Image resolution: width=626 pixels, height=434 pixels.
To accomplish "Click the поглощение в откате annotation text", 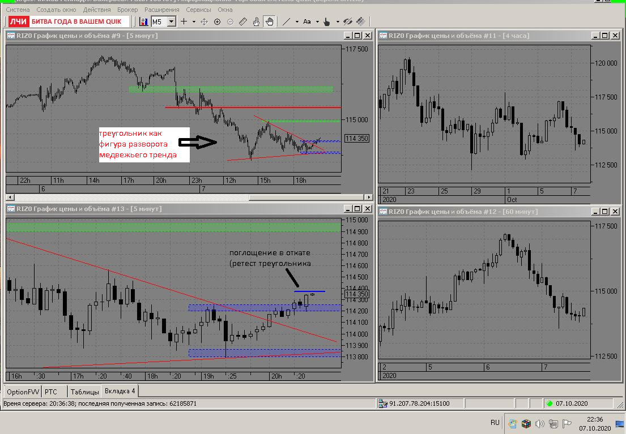I will pos(270,258).
